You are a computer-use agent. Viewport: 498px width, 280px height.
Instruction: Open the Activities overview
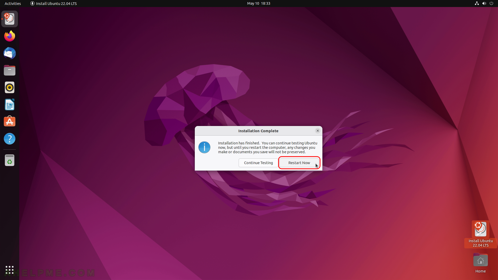tap(13, 3)
